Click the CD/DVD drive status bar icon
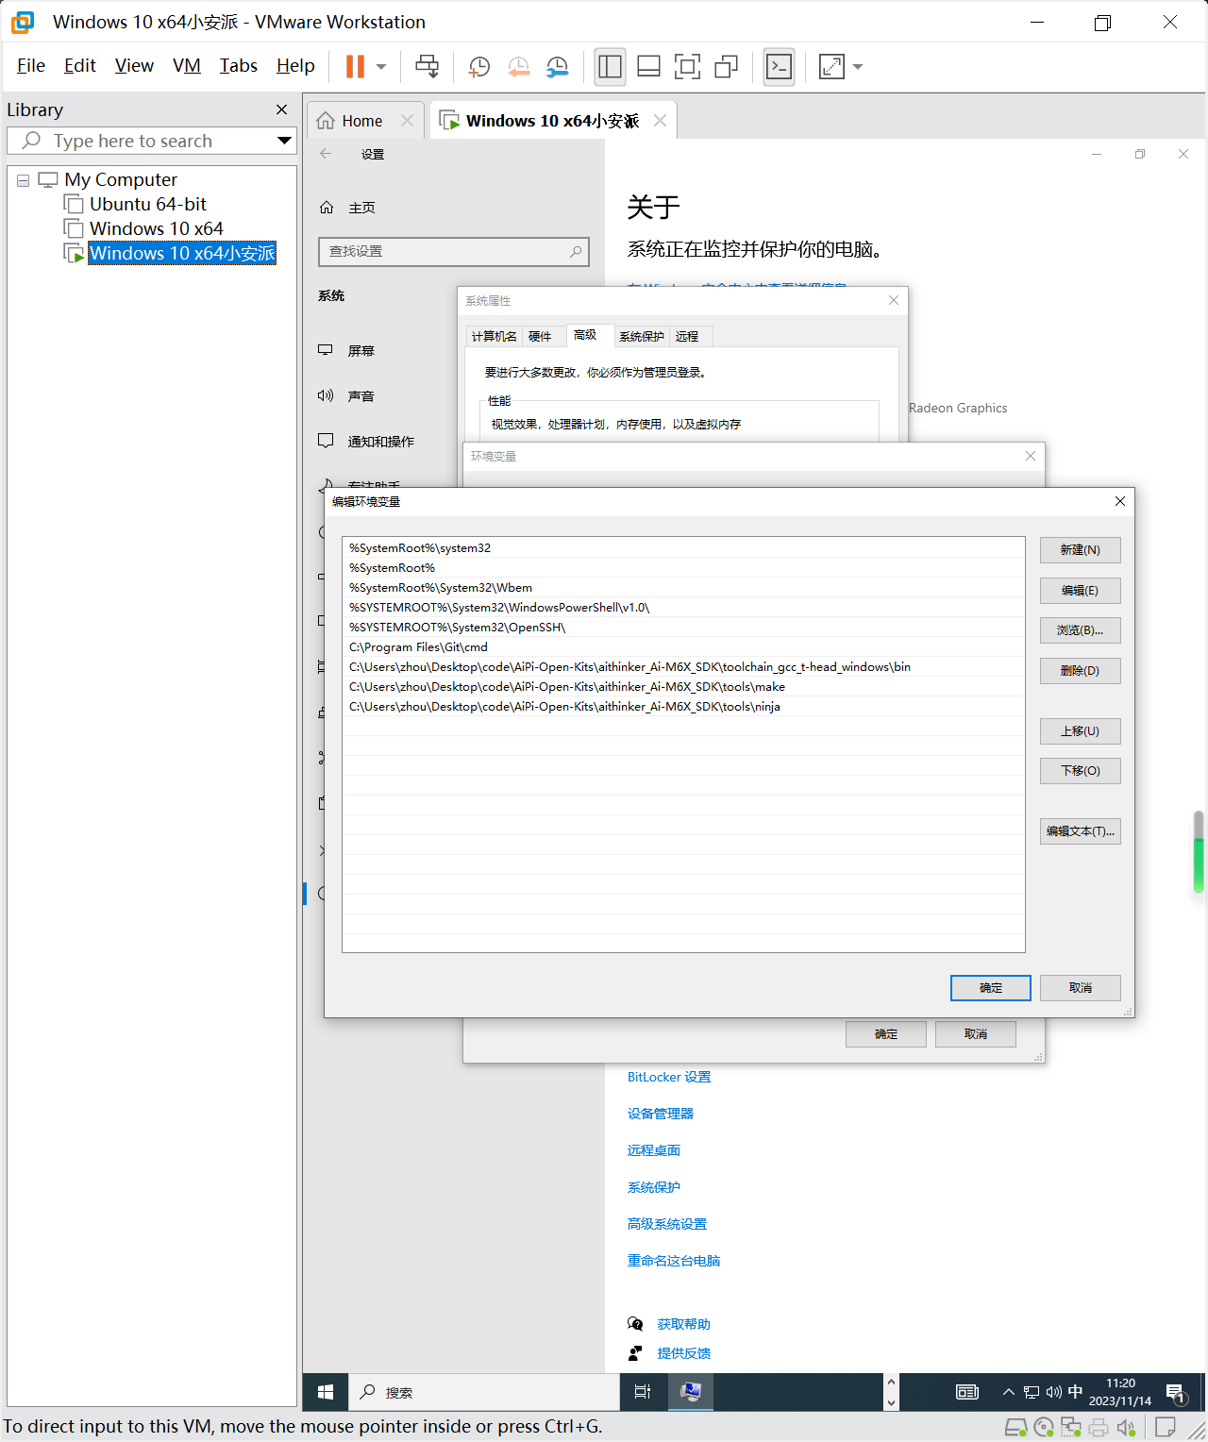The image size is (1208, 1442). (1043, 1427)
